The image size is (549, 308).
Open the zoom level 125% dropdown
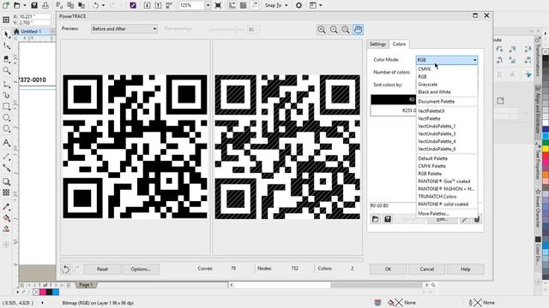(x=208, y=5)
